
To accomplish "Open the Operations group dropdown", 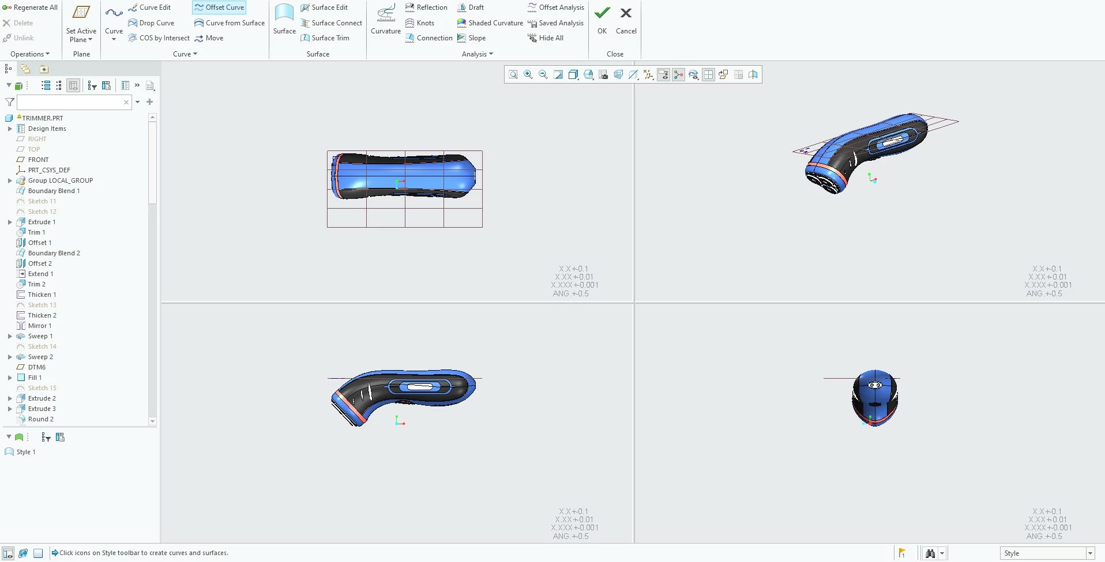I will 30,54.
